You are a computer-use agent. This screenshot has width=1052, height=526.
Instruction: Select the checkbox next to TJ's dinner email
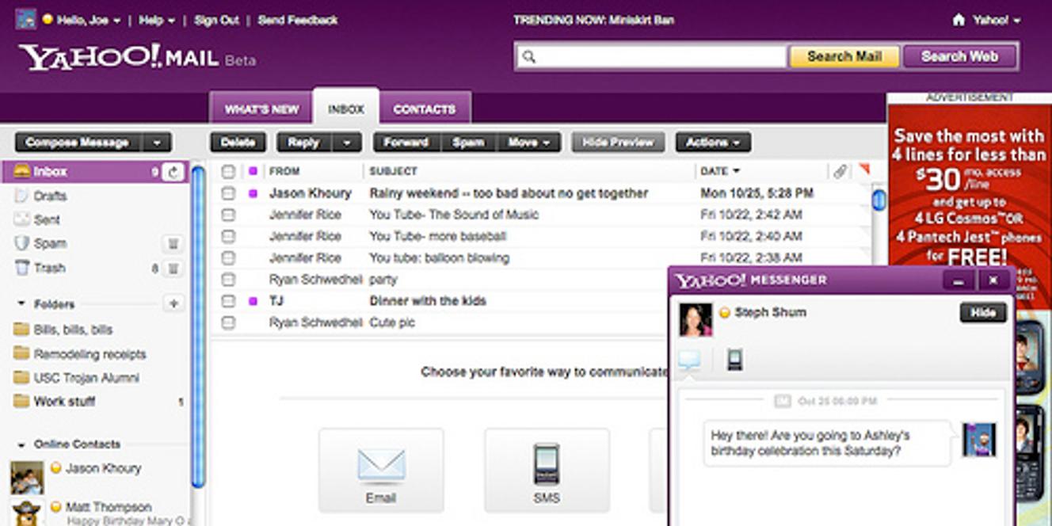228,301
